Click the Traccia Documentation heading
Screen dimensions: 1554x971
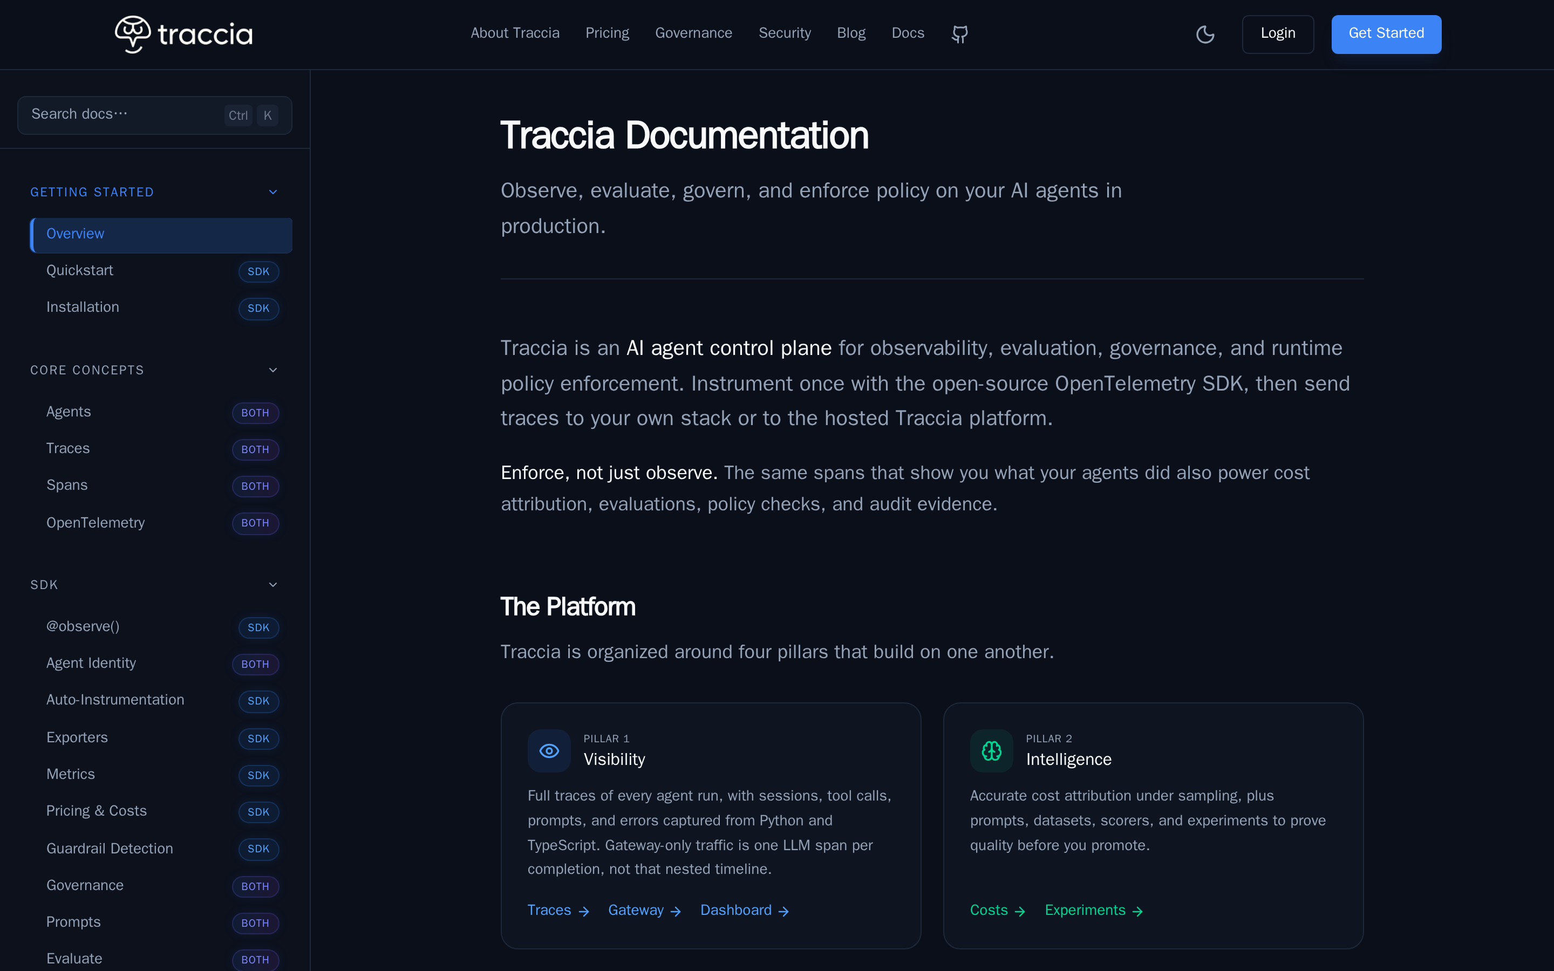point(684,135)
